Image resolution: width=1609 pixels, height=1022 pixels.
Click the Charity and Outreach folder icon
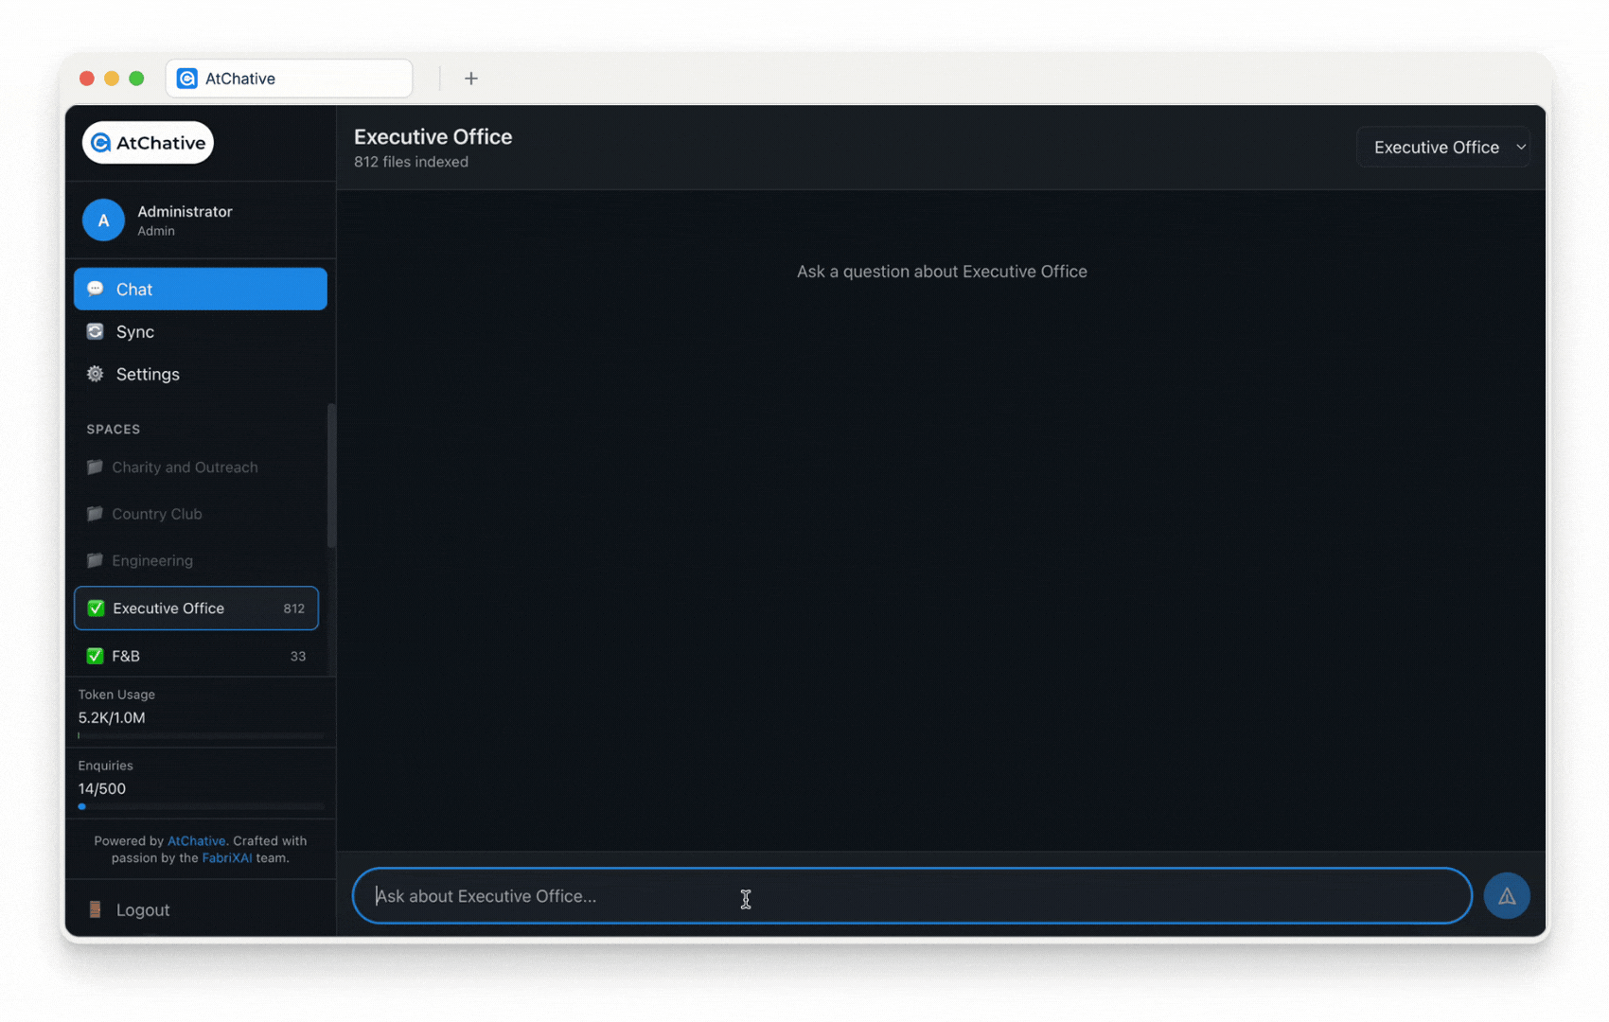point(95,467)
